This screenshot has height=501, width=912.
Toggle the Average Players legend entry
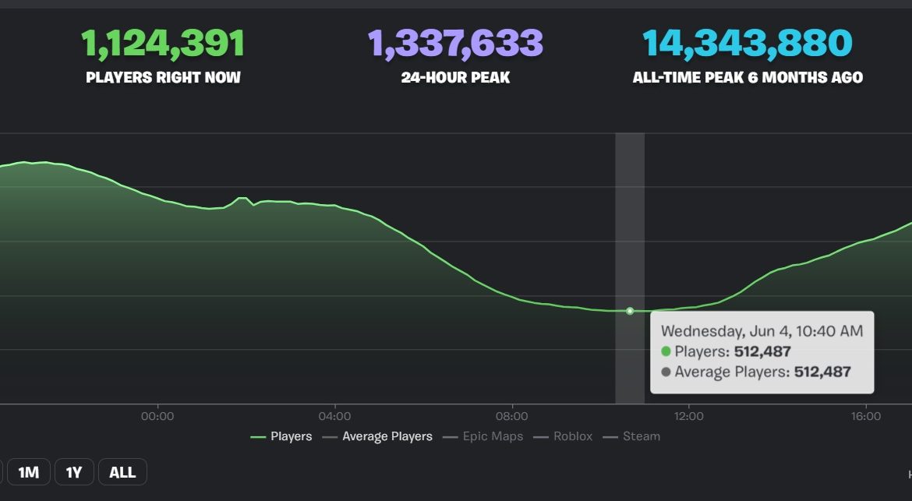click(x=387, y=436)
